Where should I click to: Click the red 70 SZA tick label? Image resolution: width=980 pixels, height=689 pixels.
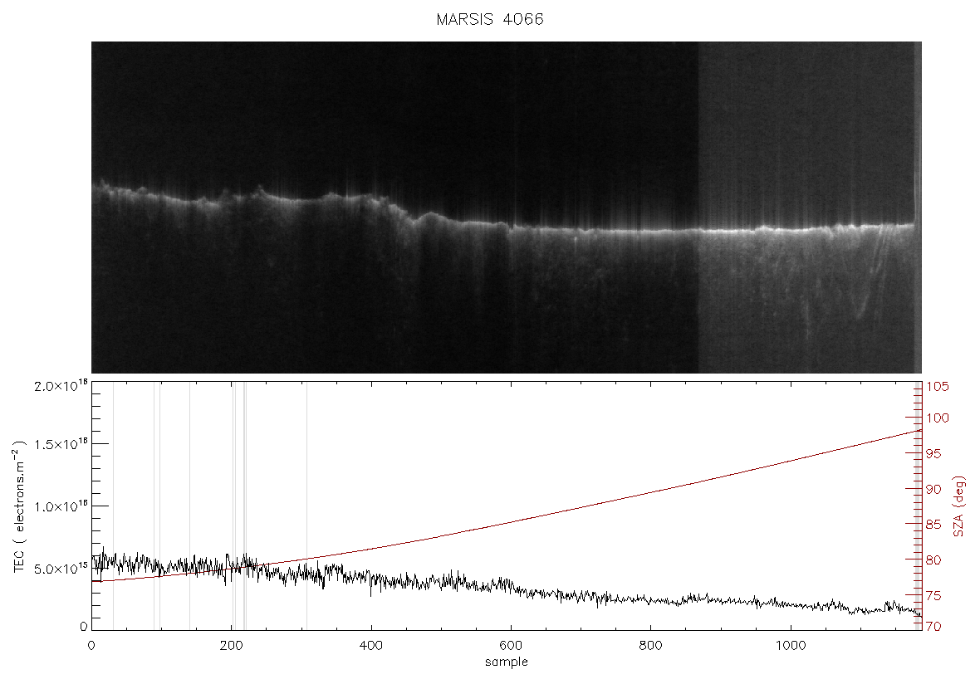click(933, 627)
